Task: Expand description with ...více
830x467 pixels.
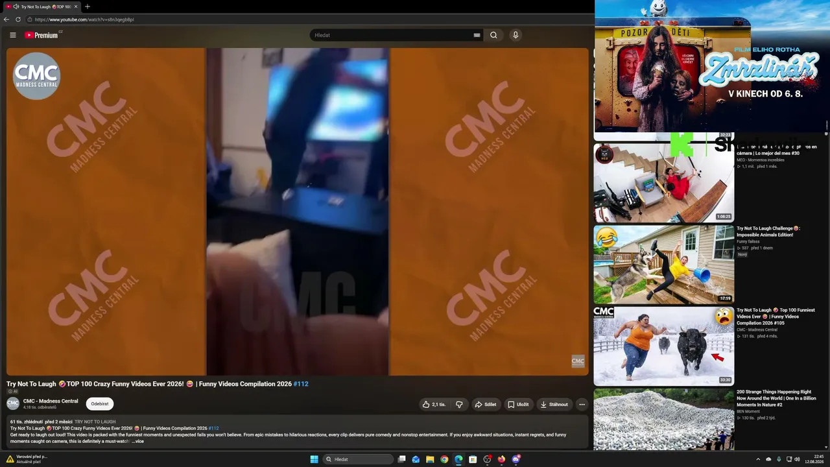Action: click(137, 441)
